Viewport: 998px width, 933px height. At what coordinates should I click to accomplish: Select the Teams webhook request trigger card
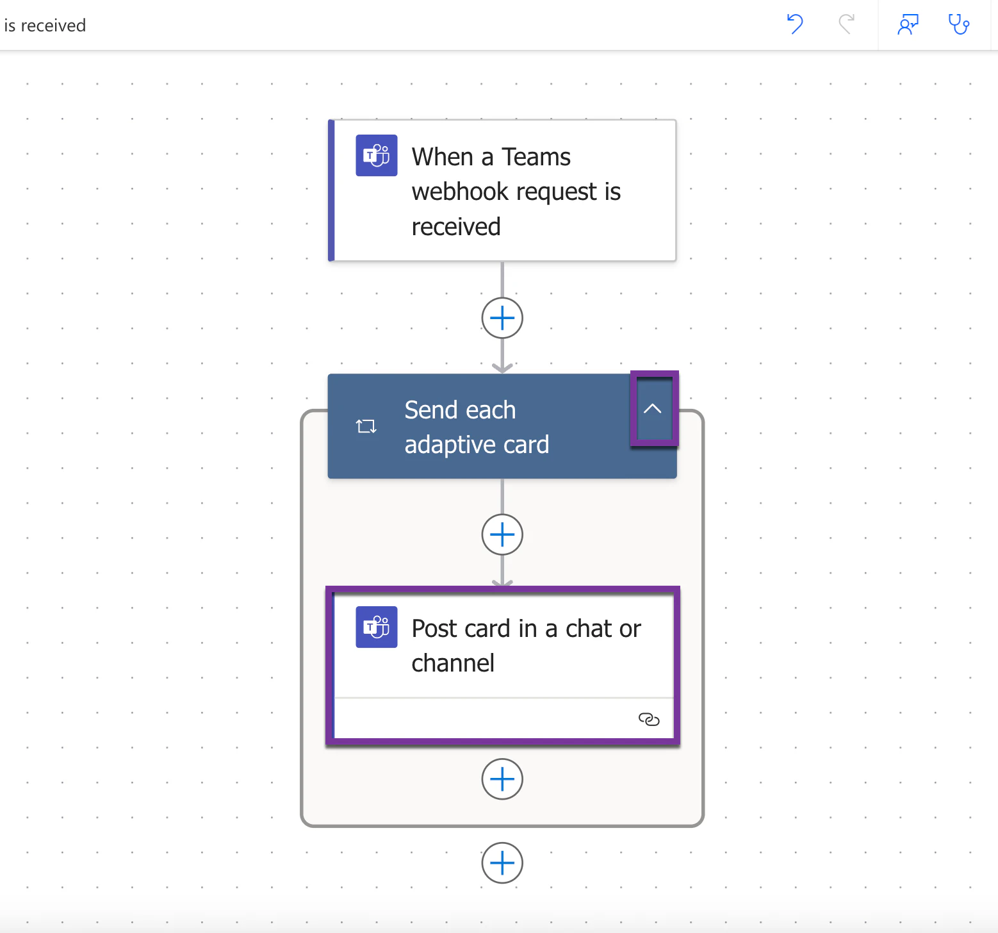pos(502,190)
